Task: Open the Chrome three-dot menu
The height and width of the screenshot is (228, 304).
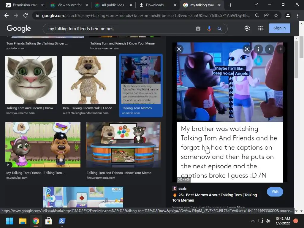Action: [297, 15]
